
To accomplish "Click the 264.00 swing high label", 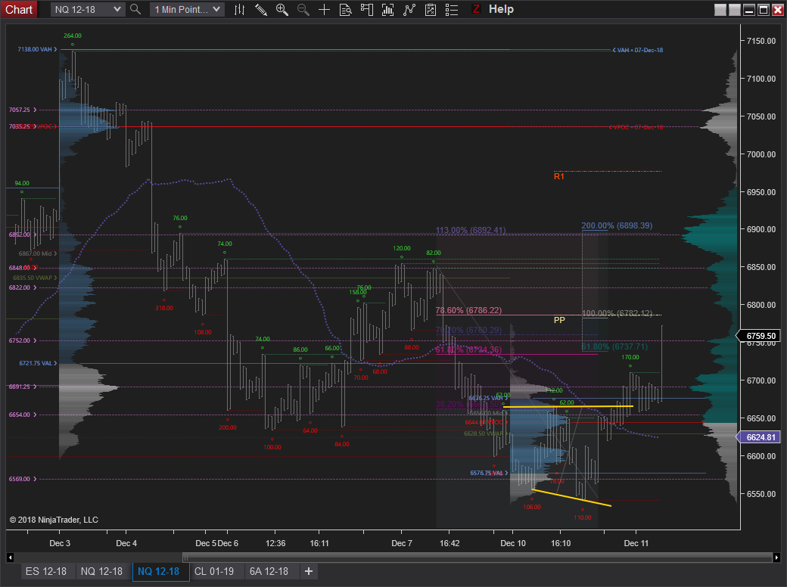I will (x=73, y=36).
